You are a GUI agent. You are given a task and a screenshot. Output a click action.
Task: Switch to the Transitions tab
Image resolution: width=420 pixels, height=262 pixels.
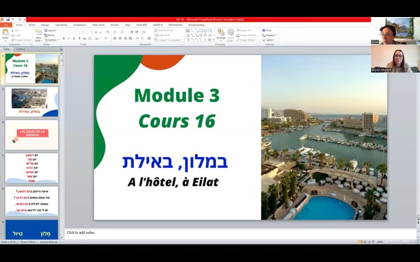click(61, 25)
